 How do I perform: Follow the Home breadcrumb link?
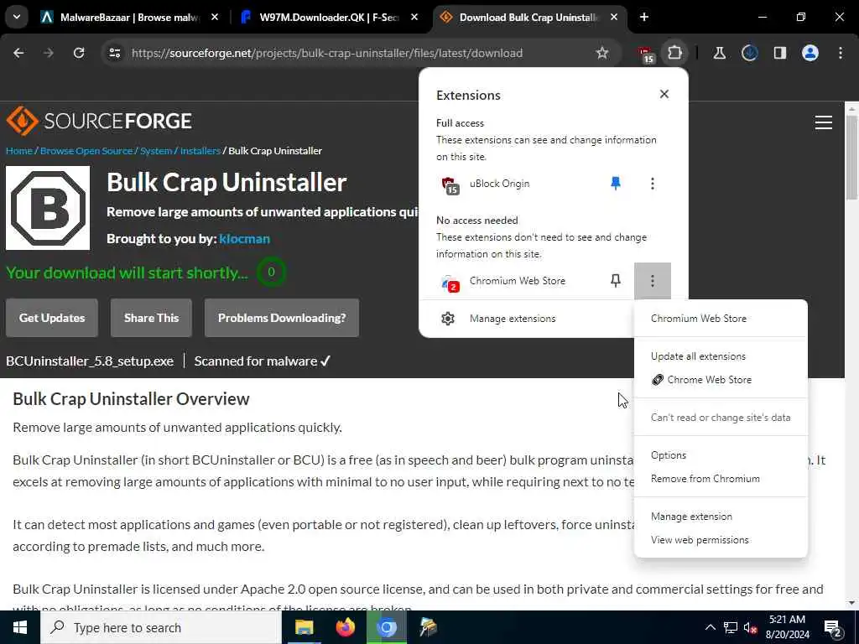tap(19, 151)
